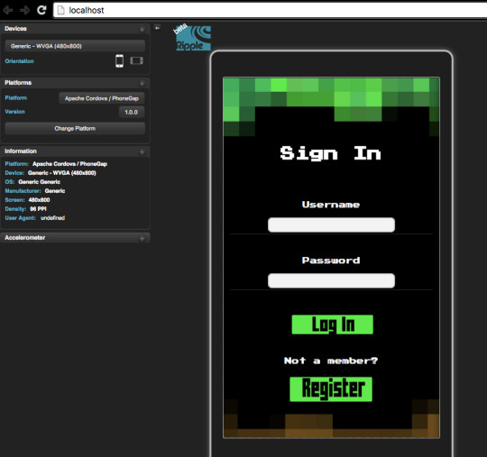Click the Platforms panel header
This screenshot has height=457, width=487.
pos(75,83)
